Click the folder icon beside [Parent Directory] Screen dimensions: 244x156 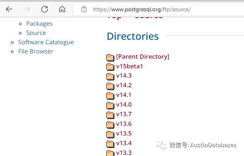click(110, 57)
